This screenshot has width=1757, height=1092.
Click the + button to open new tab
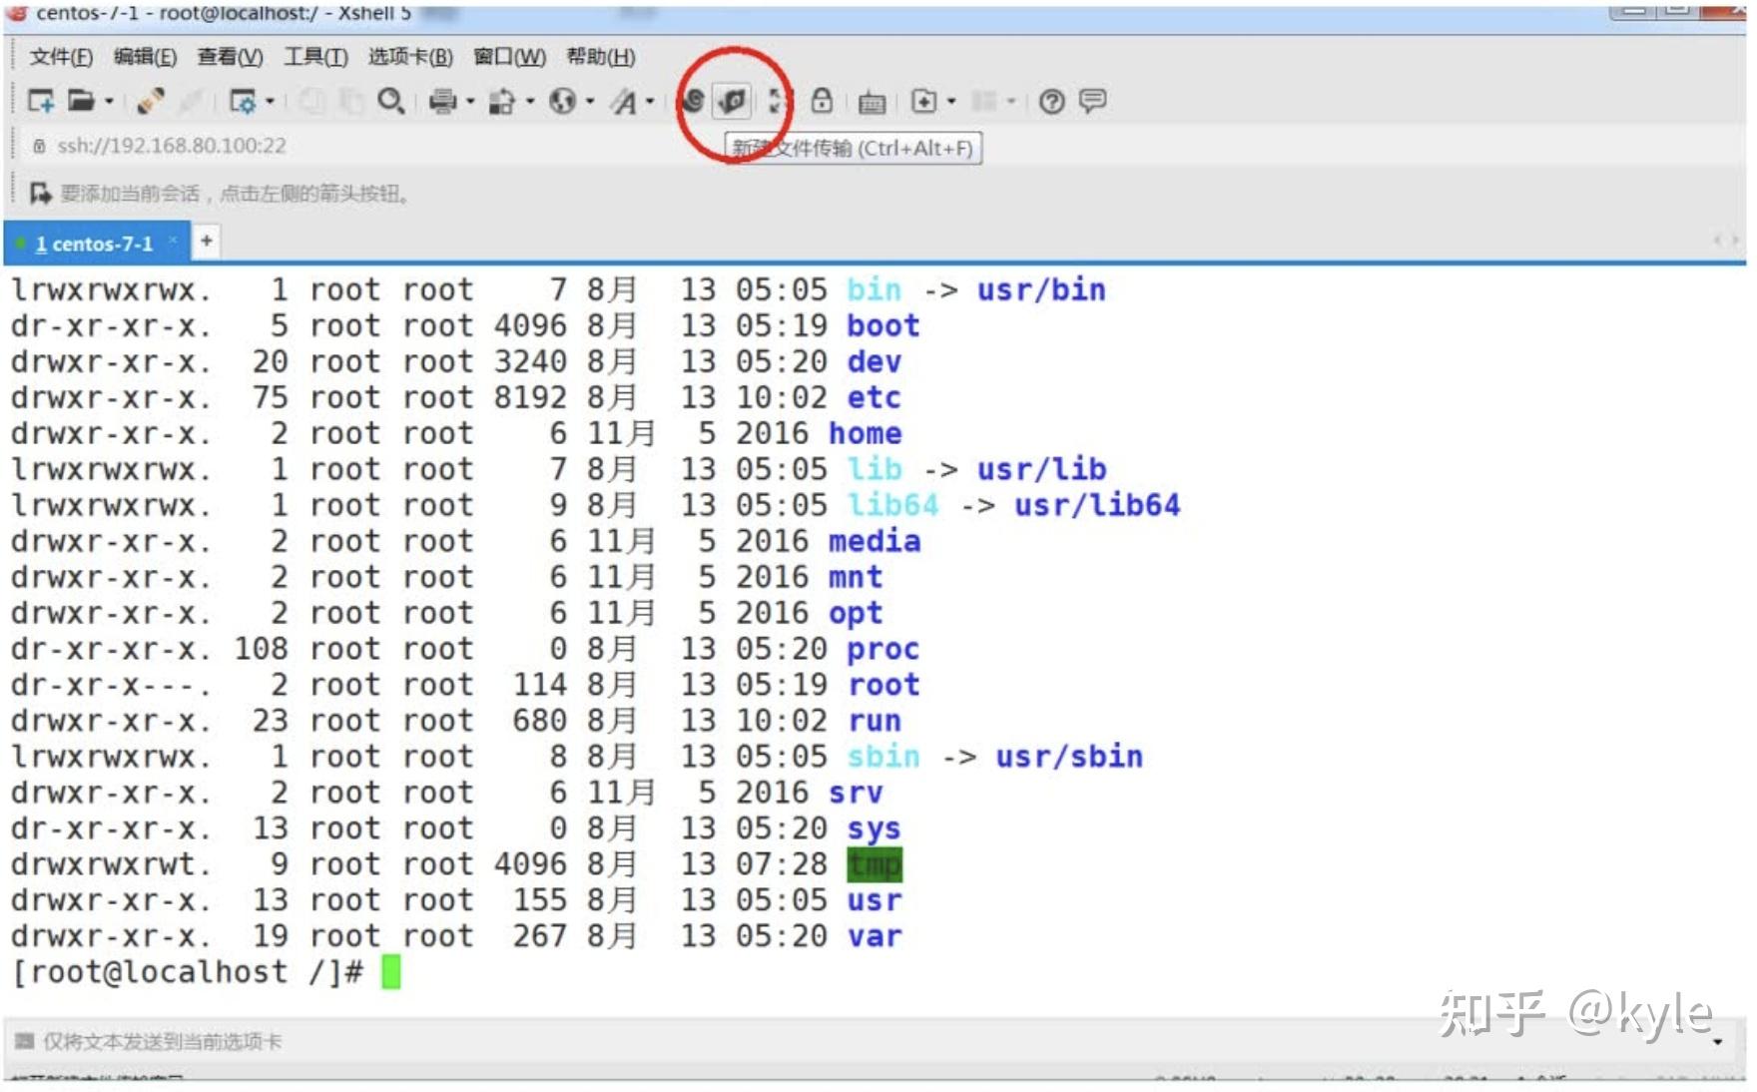pos(205,242)
